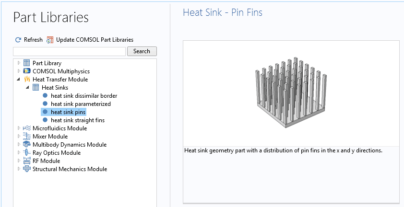The height and width of the screenshot is (207, 404).
Task: Select heat sink parameterized part
Action: pyautogui.click(x=81, y=104)
